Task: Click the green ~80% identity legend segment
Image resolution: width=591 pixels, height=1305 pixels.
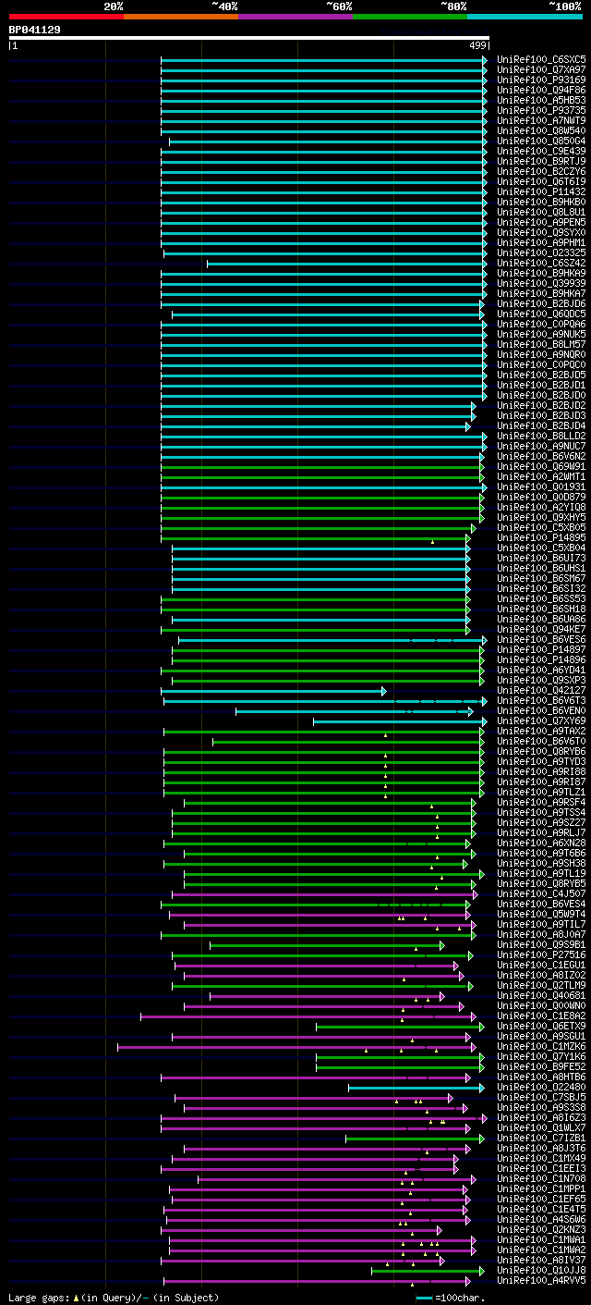Action: tap(410, 17)
